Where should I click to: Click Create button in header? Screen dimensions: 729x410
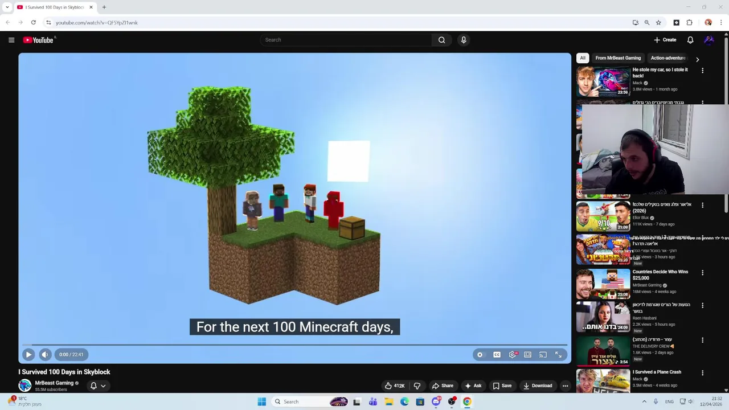(665, 40)
